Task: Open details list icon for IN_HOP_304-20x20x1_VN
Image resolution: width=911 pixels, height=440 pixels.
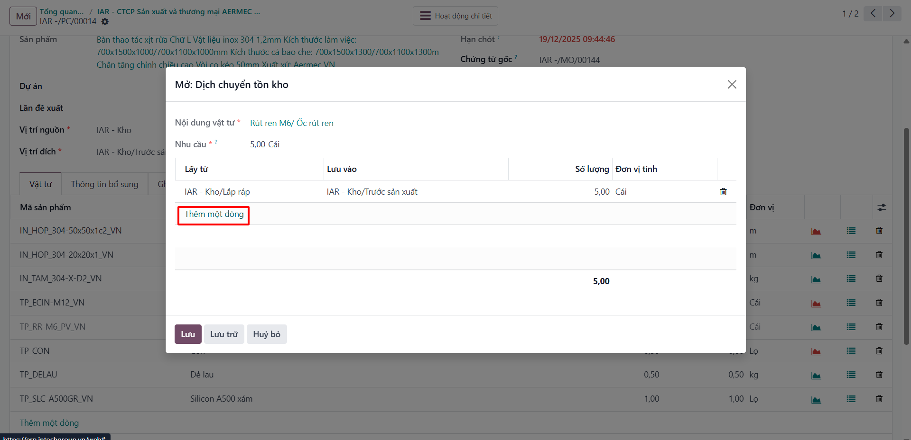Action: point(851,255)
